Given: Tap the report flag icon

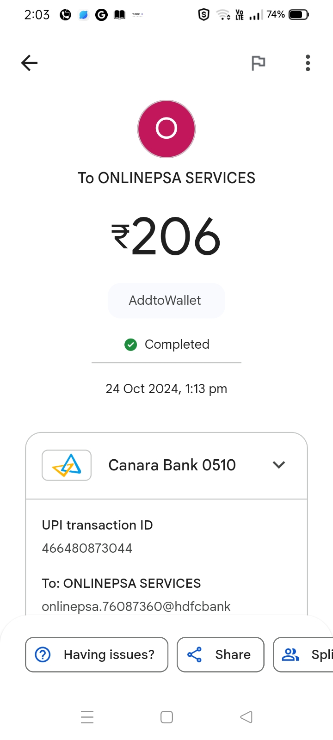Looking at the screenshot, I should pyautogui.click(x=258, y=63).
